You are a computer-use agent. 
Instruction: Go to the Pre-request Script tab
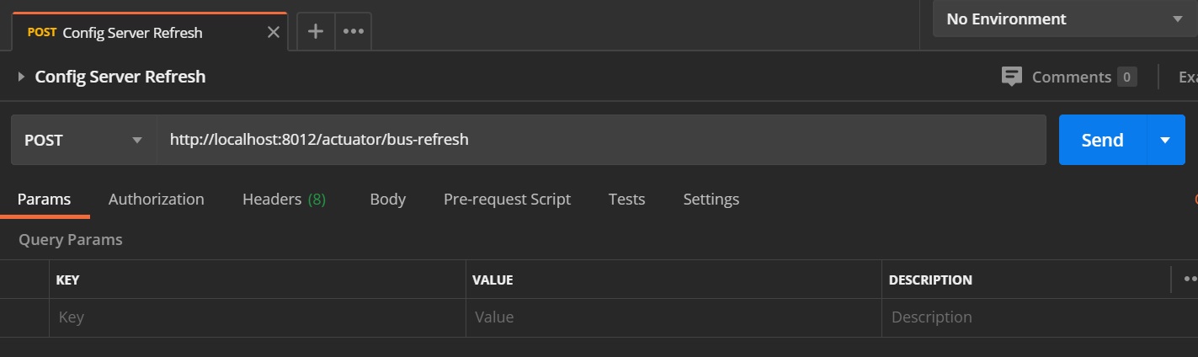tap(507, 200)
